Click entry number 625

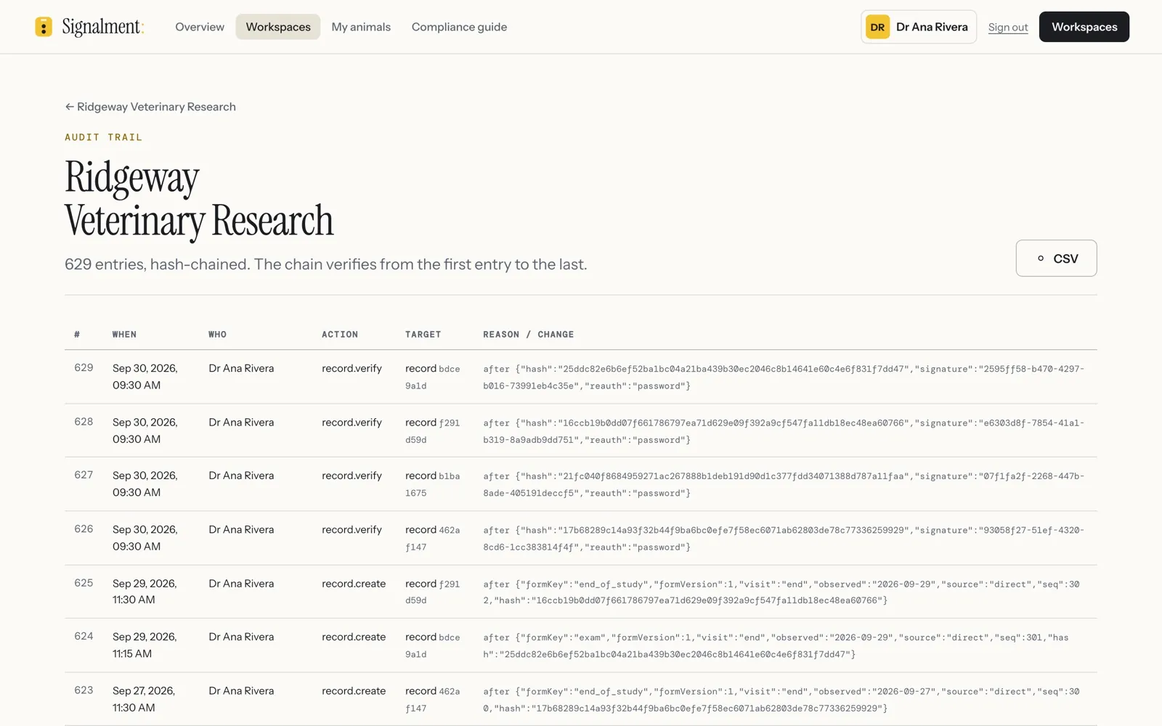(84, 583)
